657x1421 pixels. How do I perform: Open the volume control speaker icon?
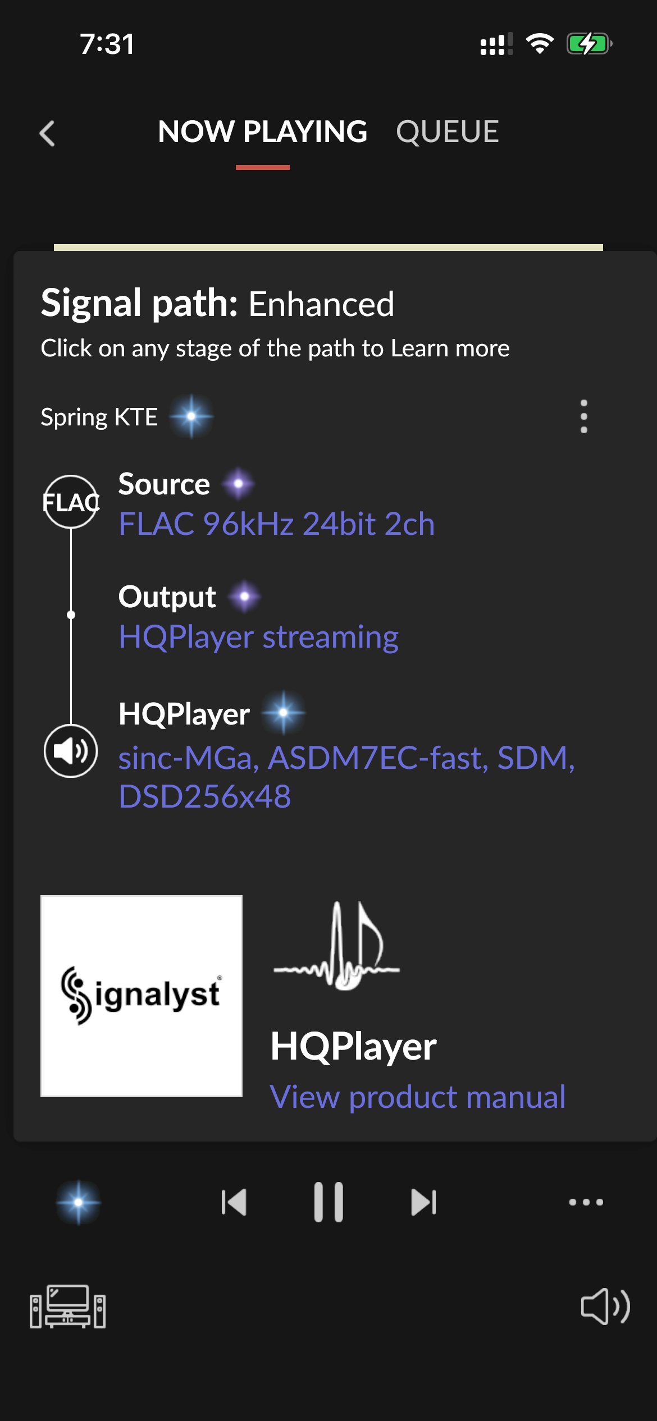point(605,1307)
